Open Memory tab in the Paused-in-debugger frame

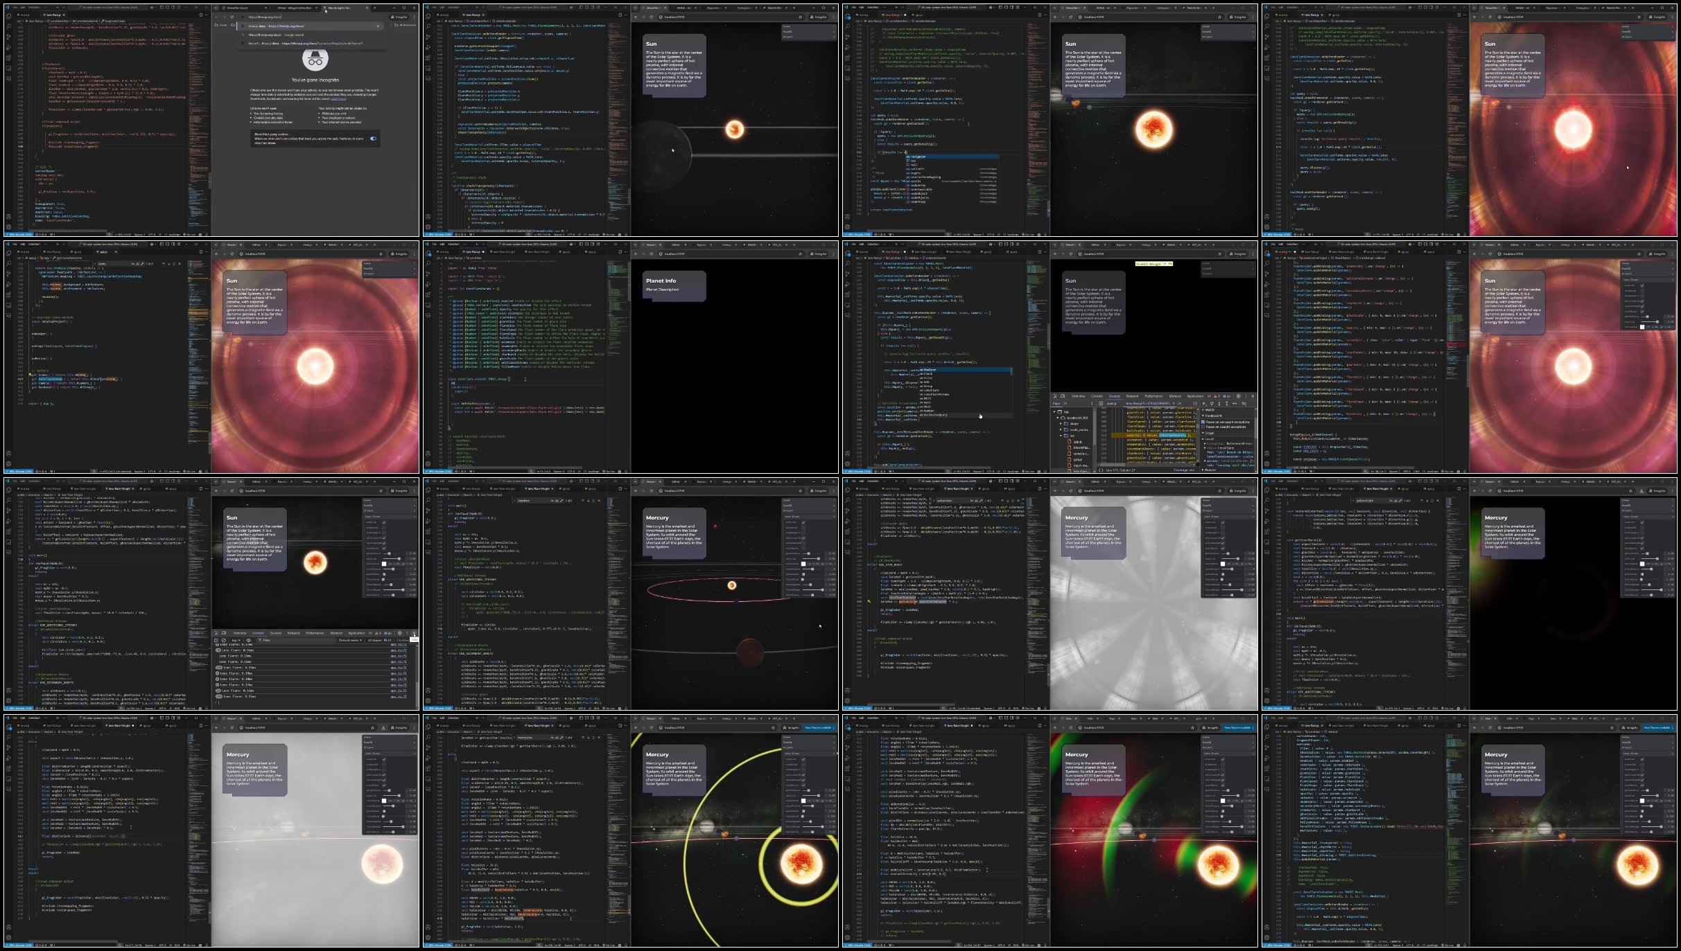pos(1175,396)
